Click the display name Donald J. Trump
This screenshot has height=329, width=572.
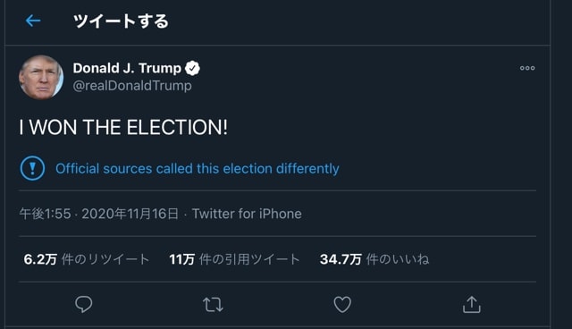coord(127,68)
